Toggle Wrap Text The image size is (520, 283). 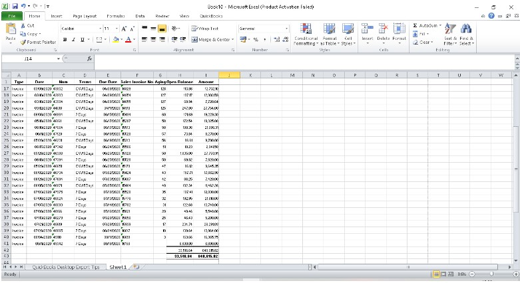(x=205, y=29)
